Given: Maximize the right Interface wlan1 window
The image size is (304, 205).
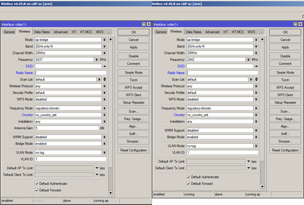Looking at the screenshot, I should [x=295, y=24].
